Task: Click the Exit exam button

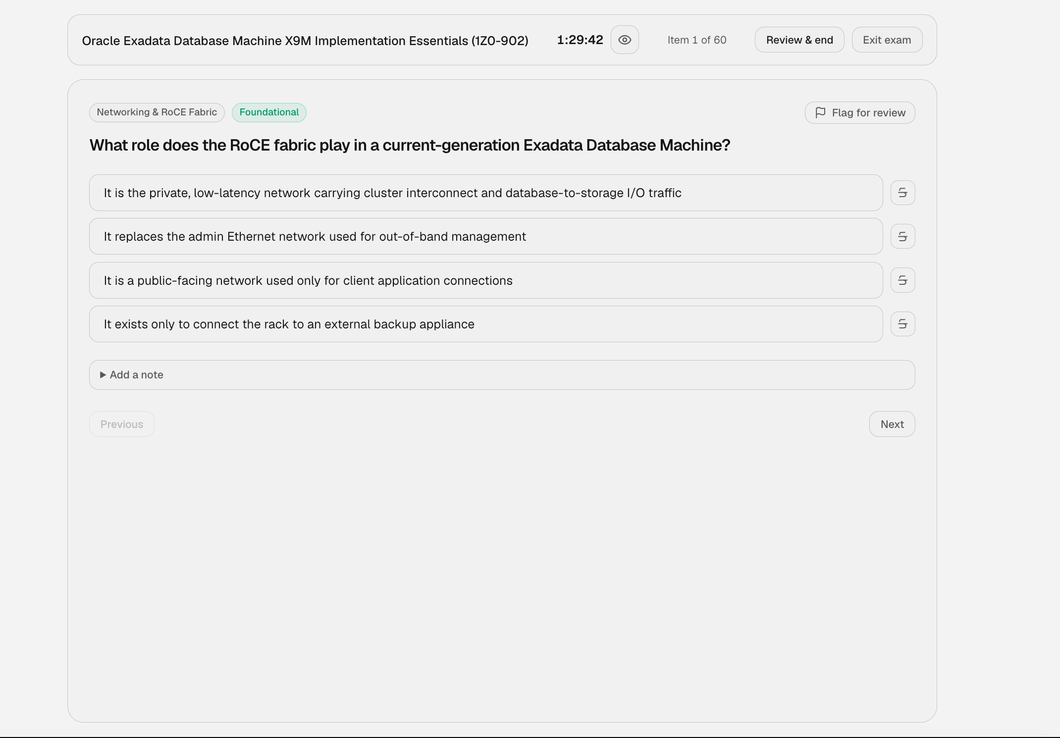Action: [x=887, y=40]
